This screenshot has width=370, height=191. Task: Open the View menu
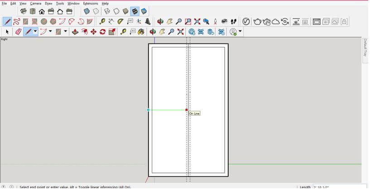pyautogui.click(x=23, y=4)
